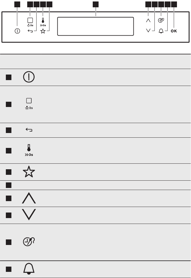This screenshot has width=191, height=278.
Task: Tap the star favourites icon on the control panel
Action: (x=43, y=31)
